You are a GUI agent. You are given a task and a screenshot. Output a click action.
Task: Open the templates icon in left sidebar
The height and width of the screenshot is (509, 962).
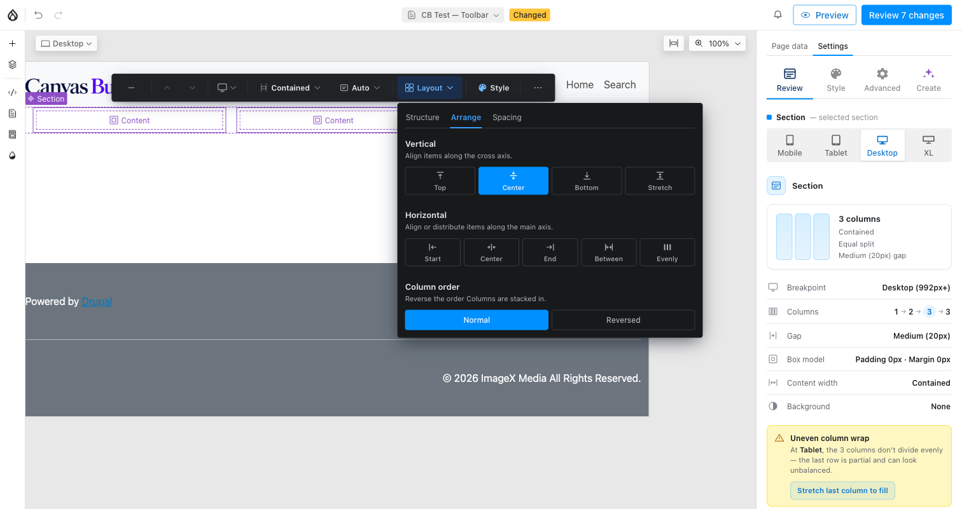click(x=12, y=134)
